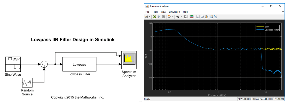The image size is (292, 108).
Task: Open the spectrum settings icon
Action: point(192,17)
